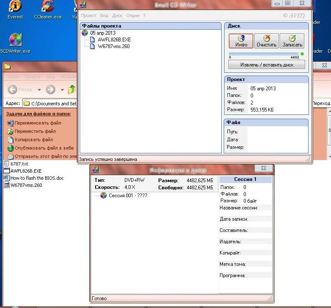The image size is (331, 308).
Task: Click the disc icon of the project root
Action: point(85,33)
